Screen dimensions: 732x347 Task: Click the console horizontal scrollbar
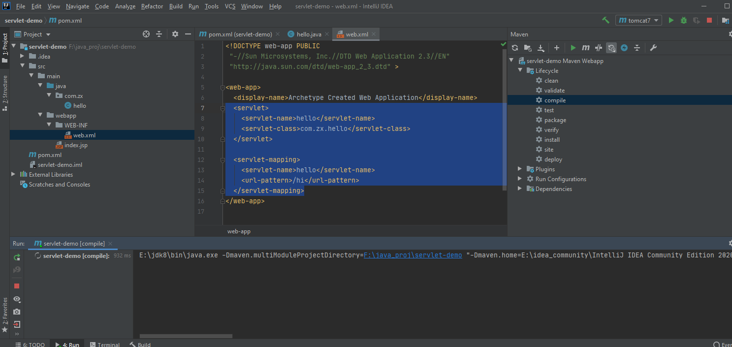pos(186,336)
